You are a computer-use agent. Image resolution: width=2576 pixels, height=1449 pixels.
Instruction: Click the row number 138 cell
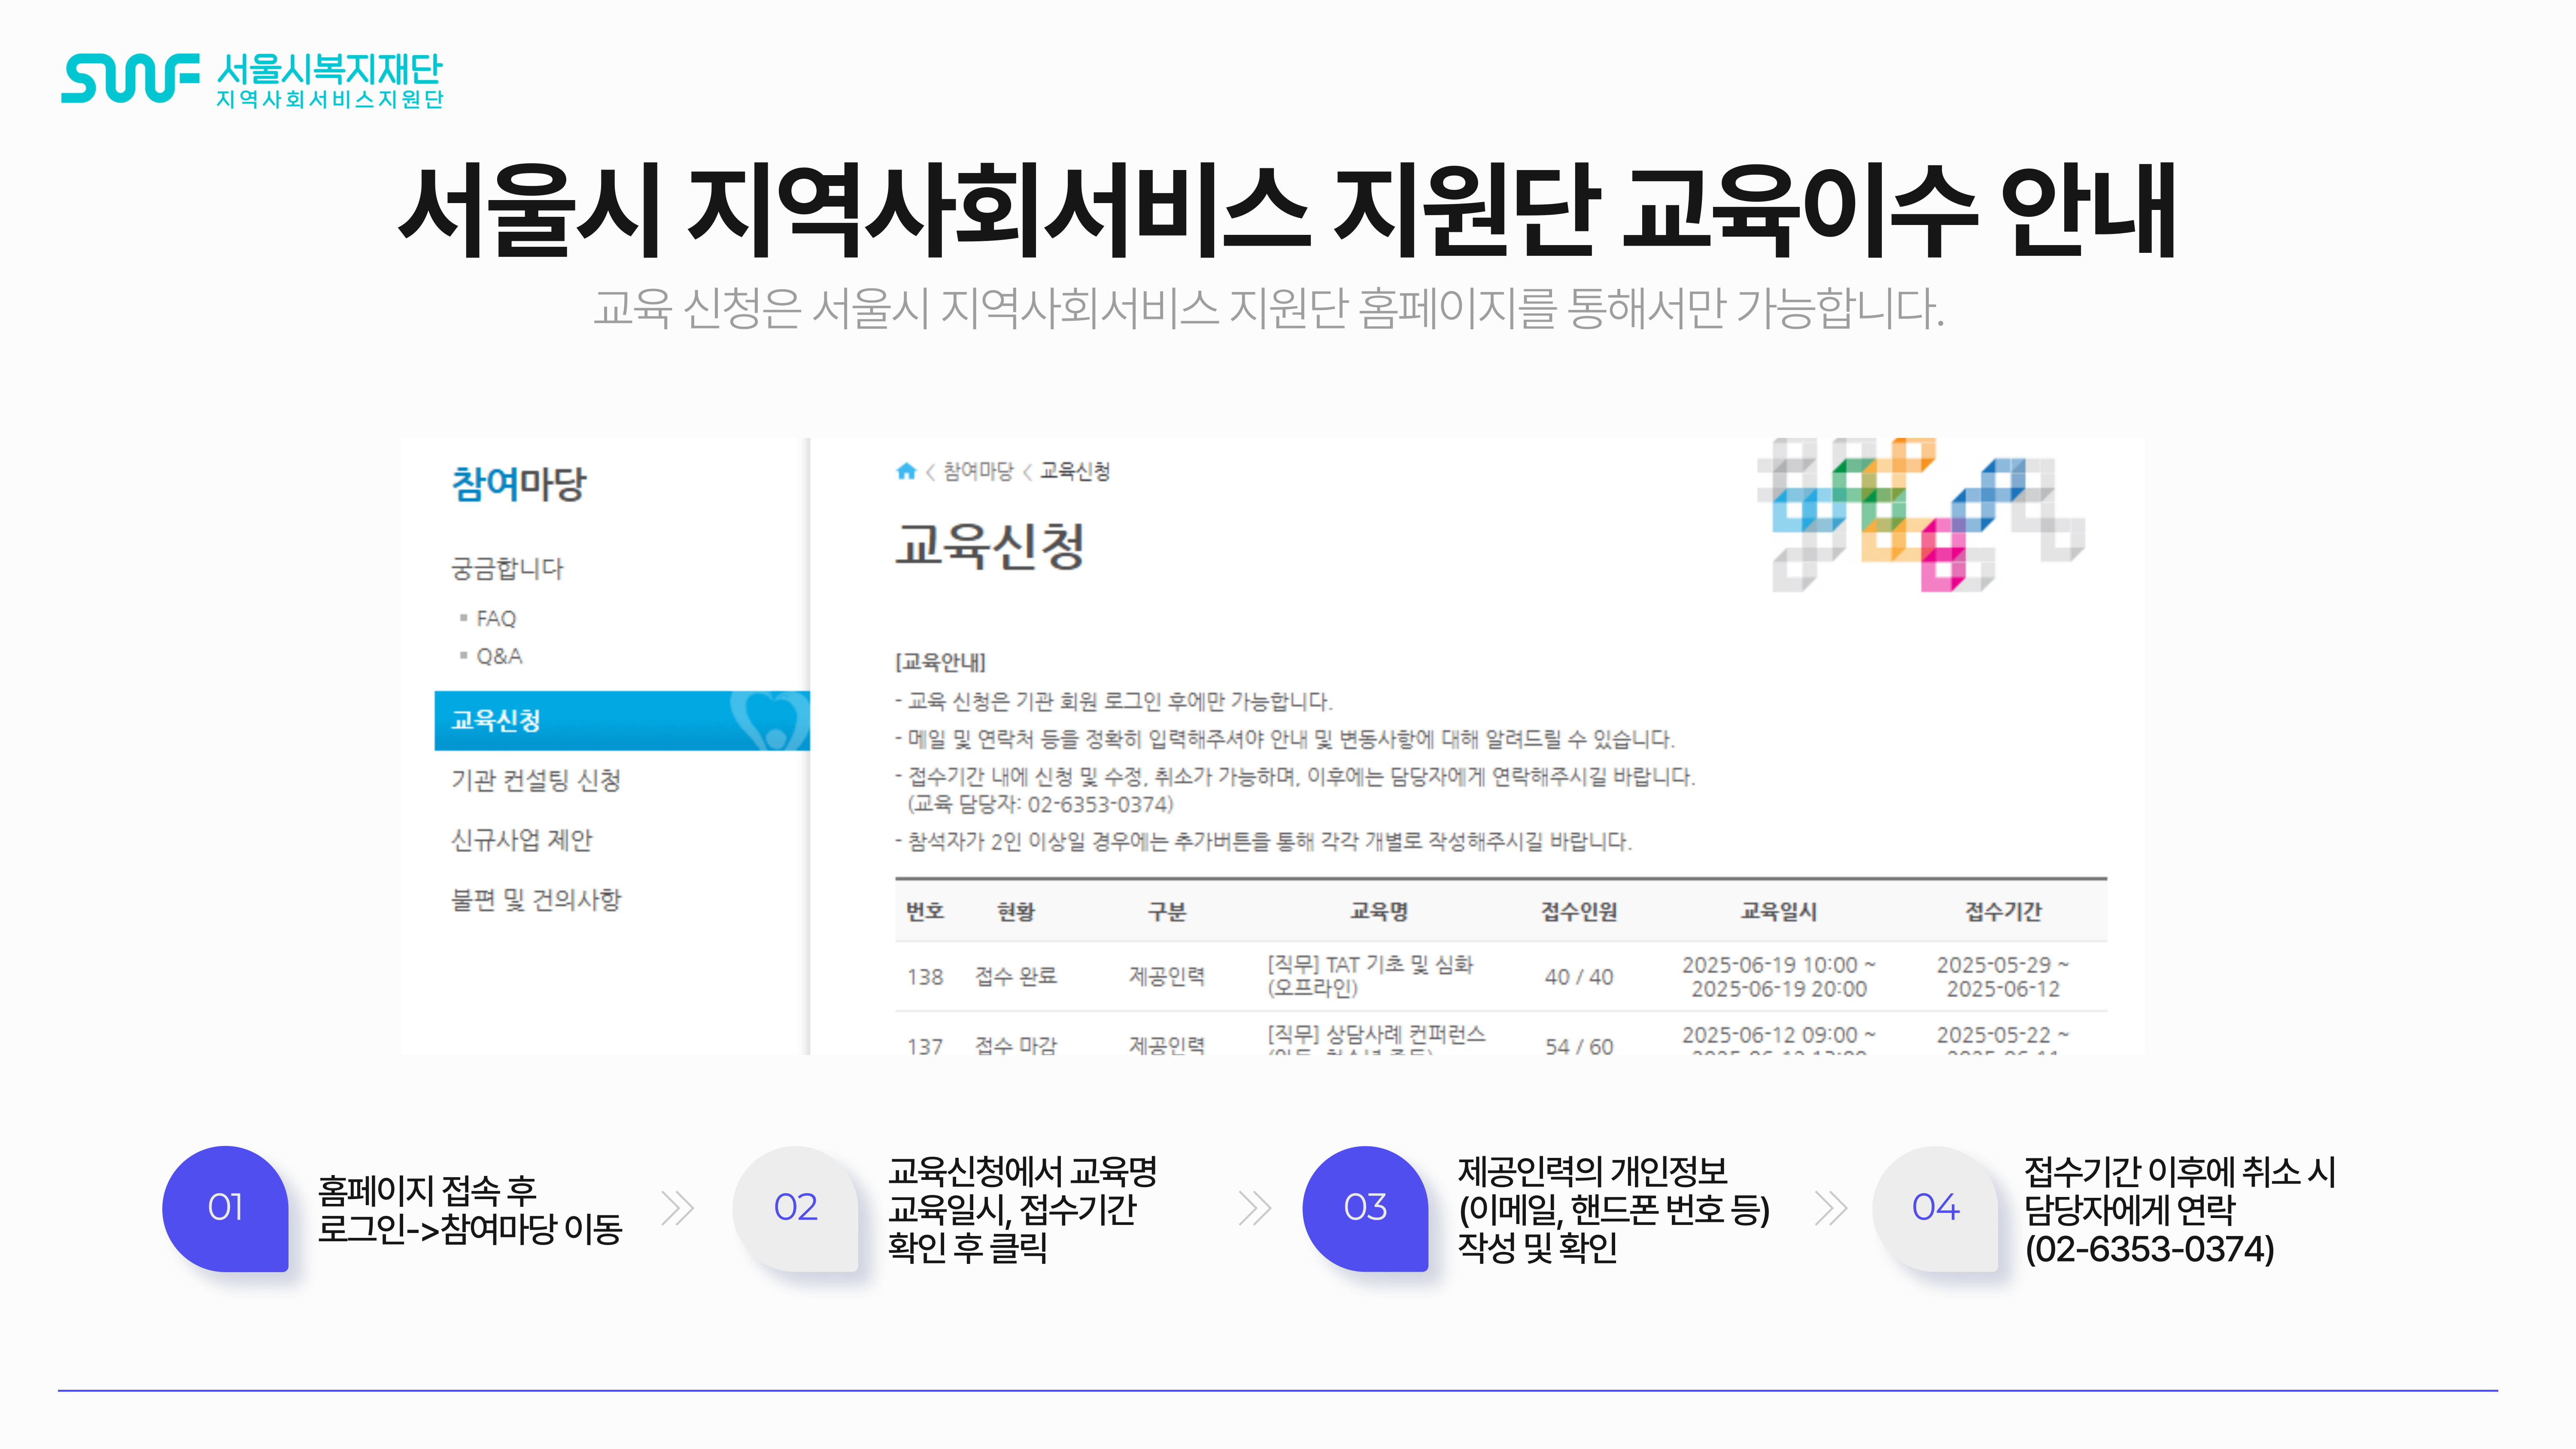click(x=925, y=977)
